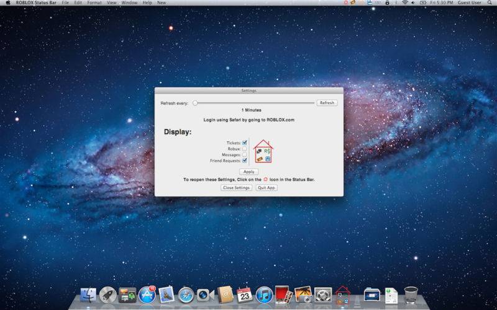Click the battery status icon
The image size is (497, 310).
pos(423,2)
